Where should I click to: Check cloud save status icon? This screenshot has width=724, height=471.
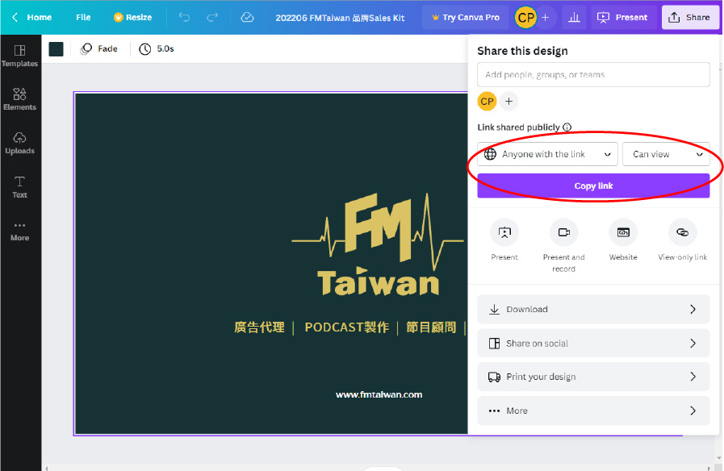click(248, 18)
